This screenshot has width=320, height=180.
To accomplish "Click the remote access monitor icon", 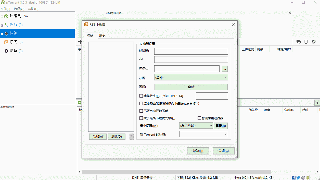I will pos(306,42).
